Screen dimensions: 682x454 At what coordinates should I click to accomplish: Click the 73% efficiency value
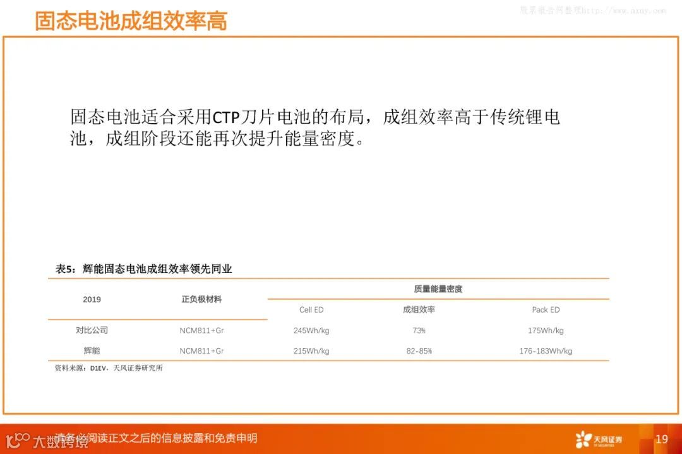tap(419, 330)
